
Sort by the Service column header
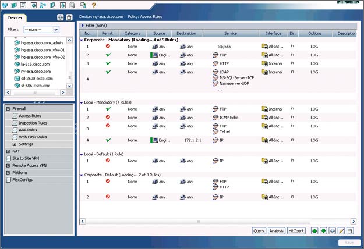pyautogui.click(x=231, y=33)
